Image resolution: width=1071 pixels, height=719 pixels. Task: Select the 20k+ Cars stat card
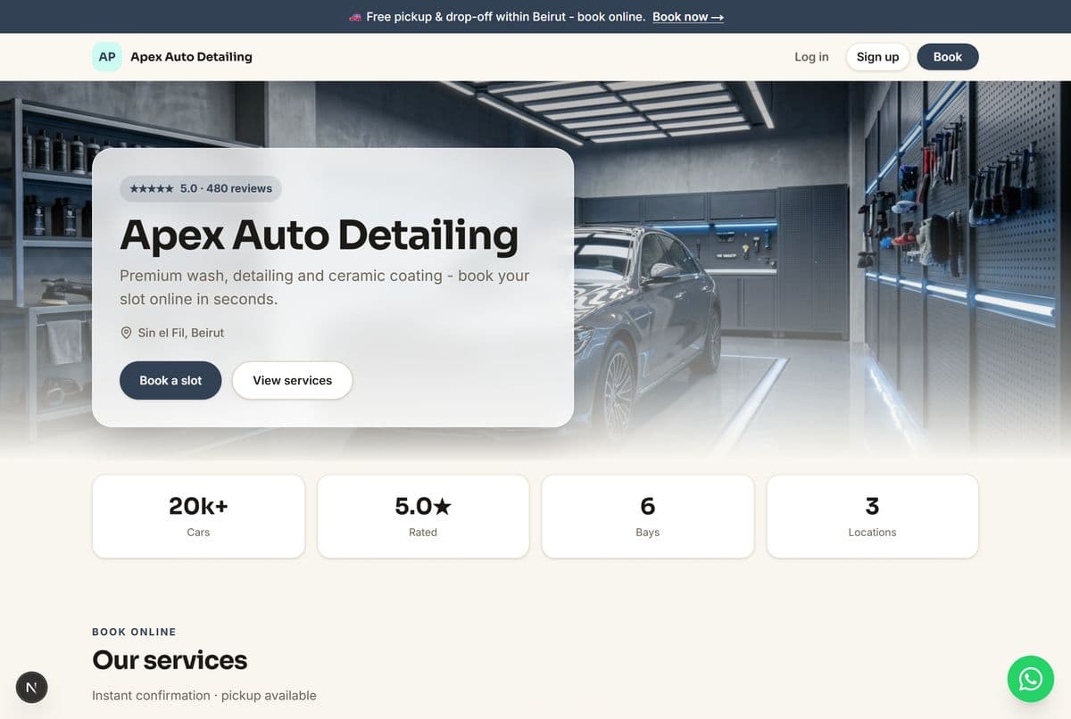(198, 517)
